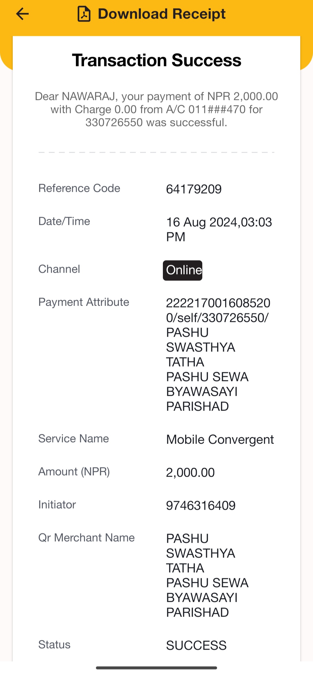Tap the Payment Attribute value text
The image size is (313, 674).
(x=218, y=355)
